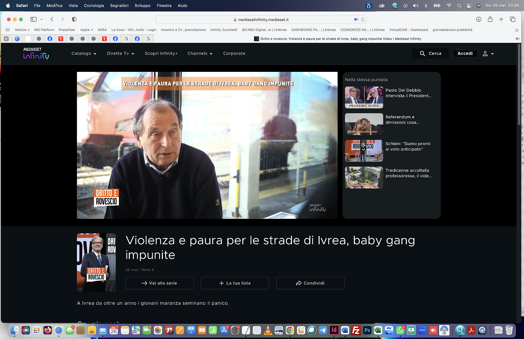Open Safari downloads icon
The image size is (524, 339).
[x=479, y=19]
